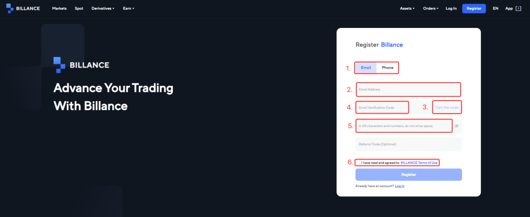
Task: Check the Terms of Use agreement checkbox
Action: tap(358, 163)
